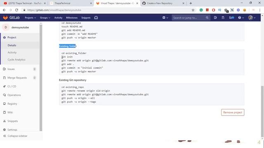Click the Issues count badge
The image size is (264, 148).
[x=35, y=69]
